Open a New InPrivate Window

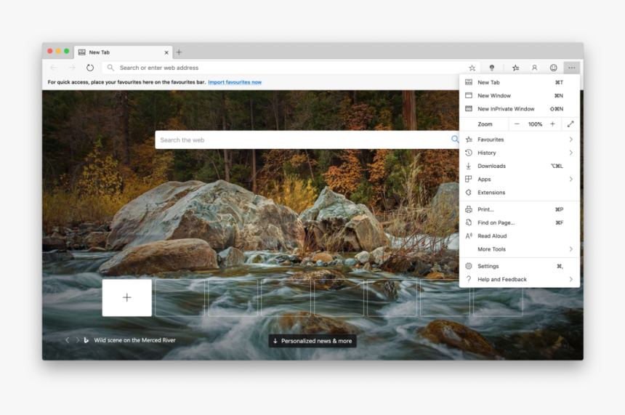point(520,109)
